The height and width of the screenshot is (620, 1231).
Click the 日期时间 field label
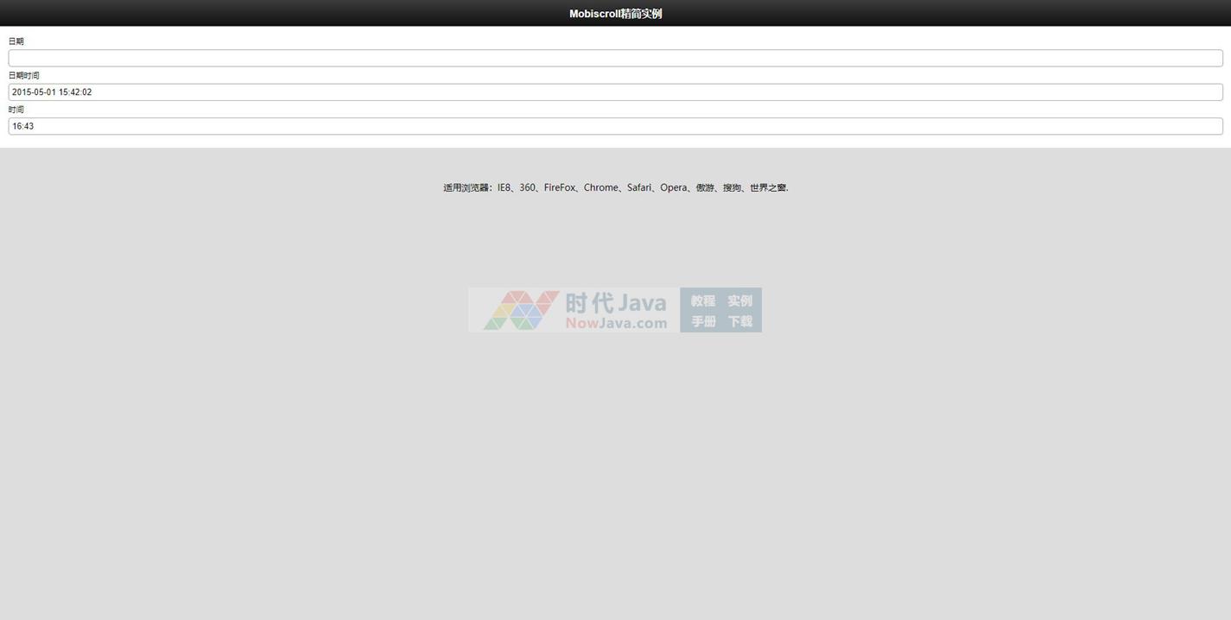point(24,76)
